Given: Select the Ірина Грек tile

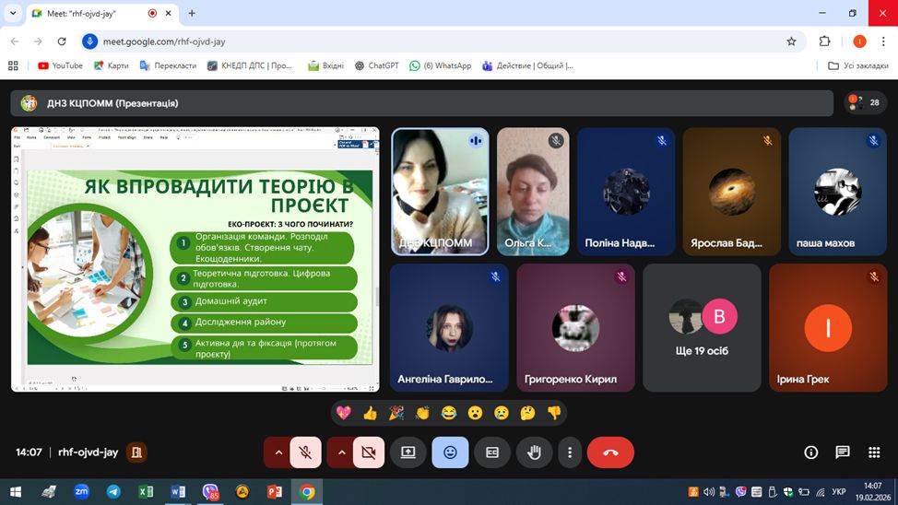Looking at the screenshot, I should tap(828, 328).
